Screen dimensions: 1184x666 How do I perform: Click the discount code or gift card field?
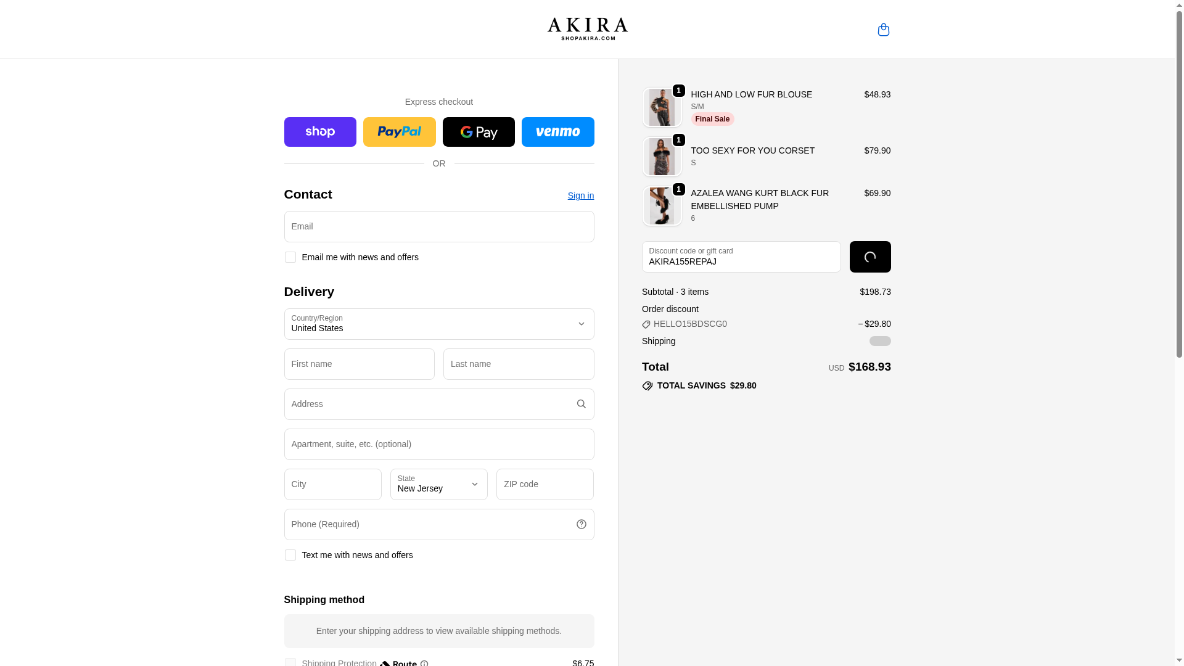tap(741, 257)
